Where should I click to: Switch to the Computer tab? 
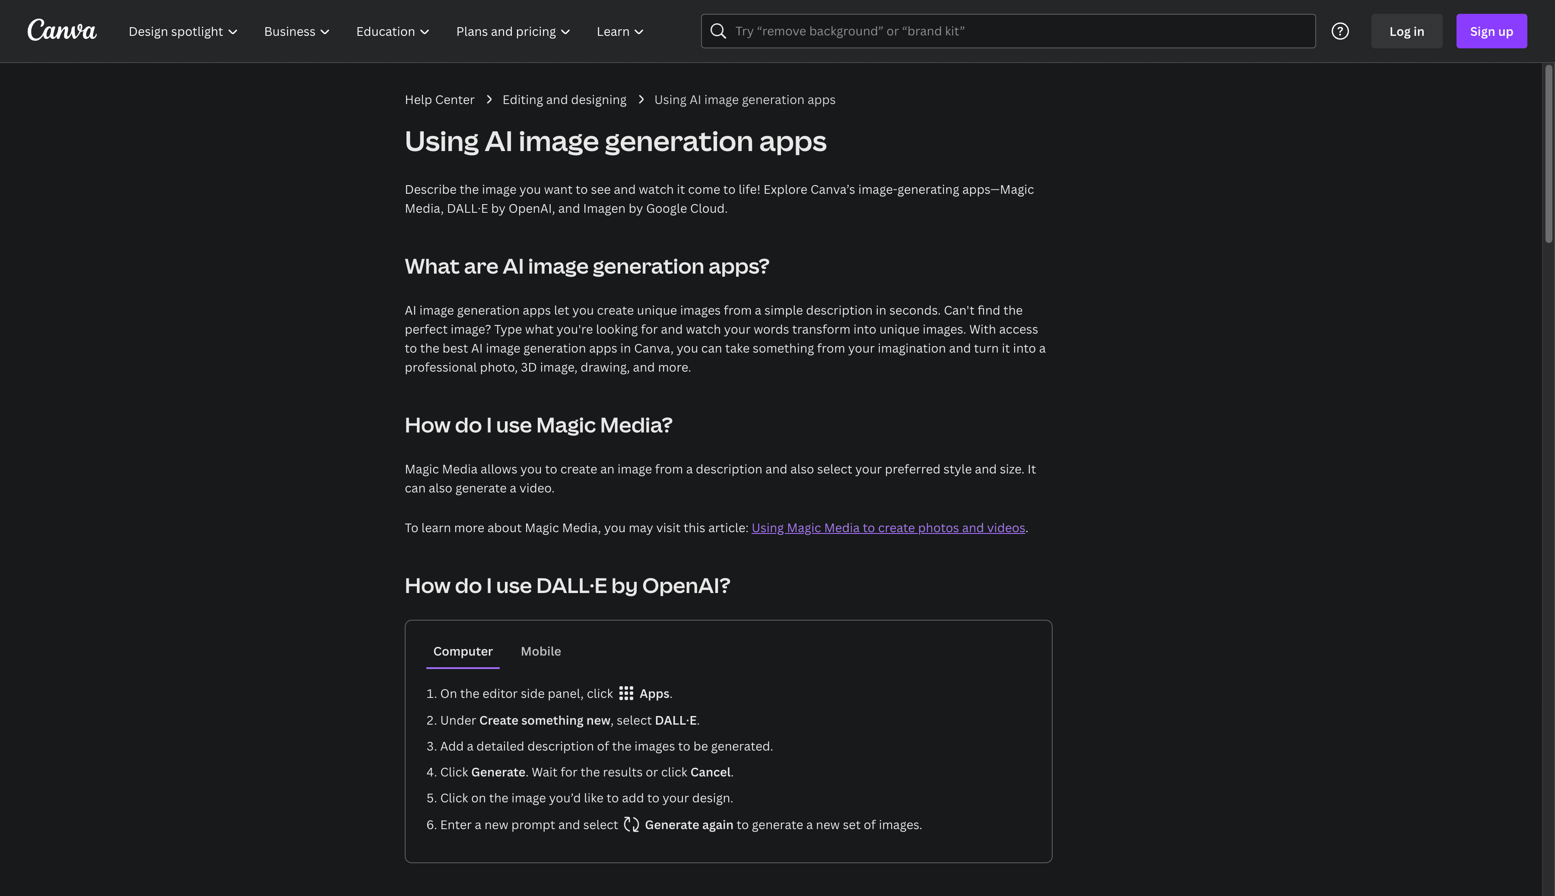click(x=463, y=651)
